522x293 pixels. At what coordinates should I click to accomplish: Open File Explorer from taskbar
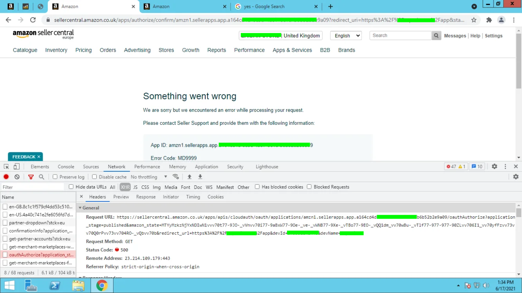tap(78, 286)
